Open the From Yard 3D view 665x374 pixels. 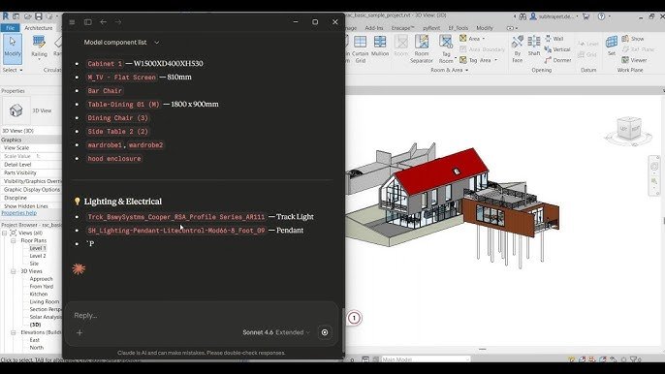pyautogui.click(x=42, y=286)
